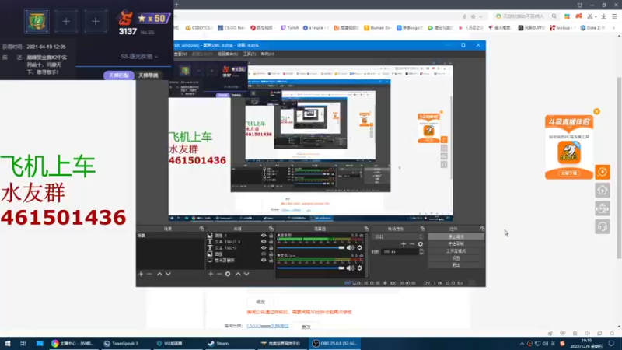This screenshot has width=622, height=350.
Task: Remove the scene transition with the minus icon
Action: coord(412,244)
